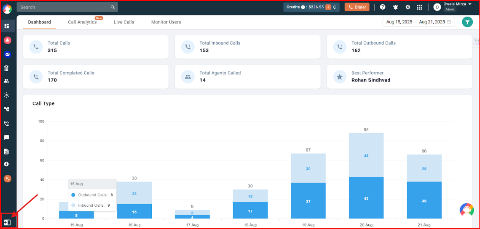Screen dimensions: 480x229
Task: Open the settings gear in the top bar
Action: point(408,7)
